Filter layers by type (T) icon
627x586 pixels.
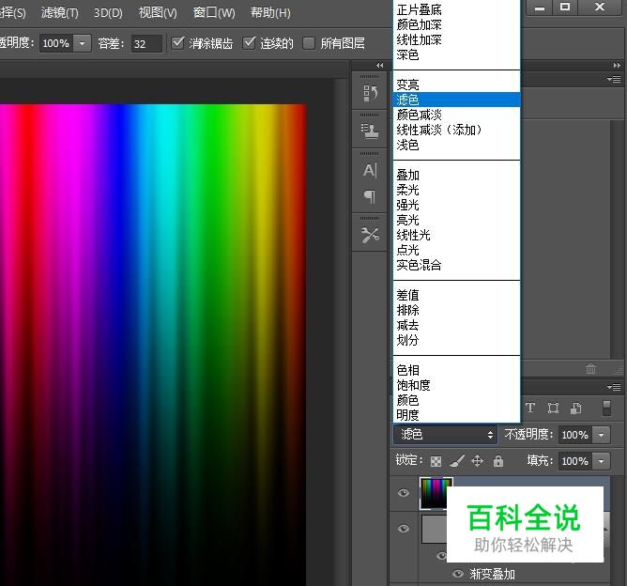pos(529,409)
